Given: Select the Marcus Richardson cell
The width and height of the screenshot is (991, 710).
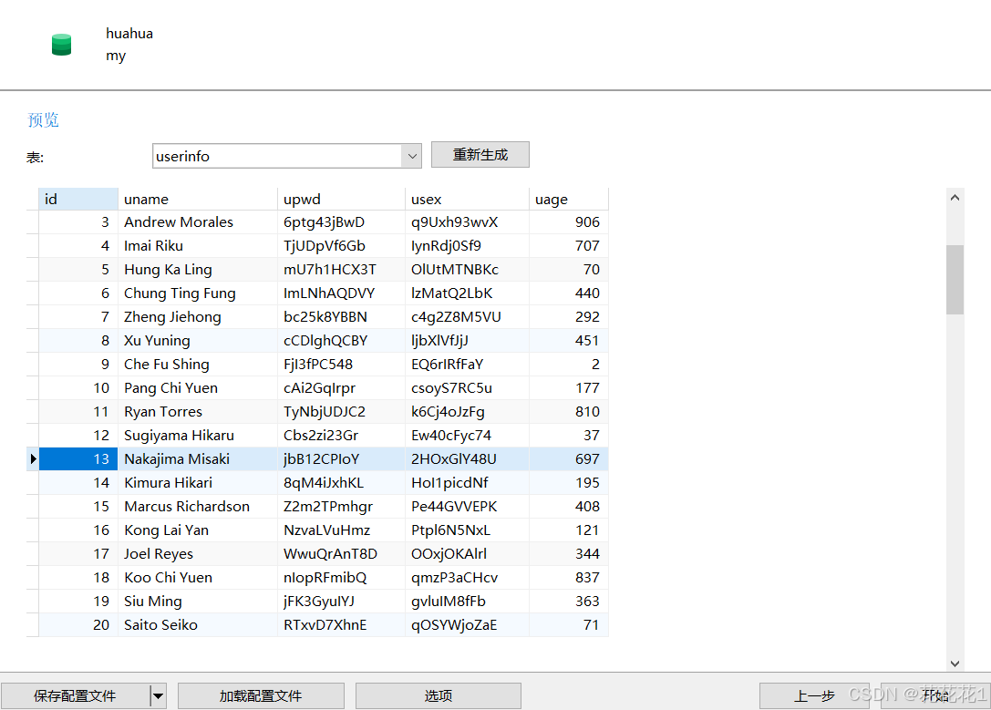Looking at the screenshot, I should tap(198, 507).
